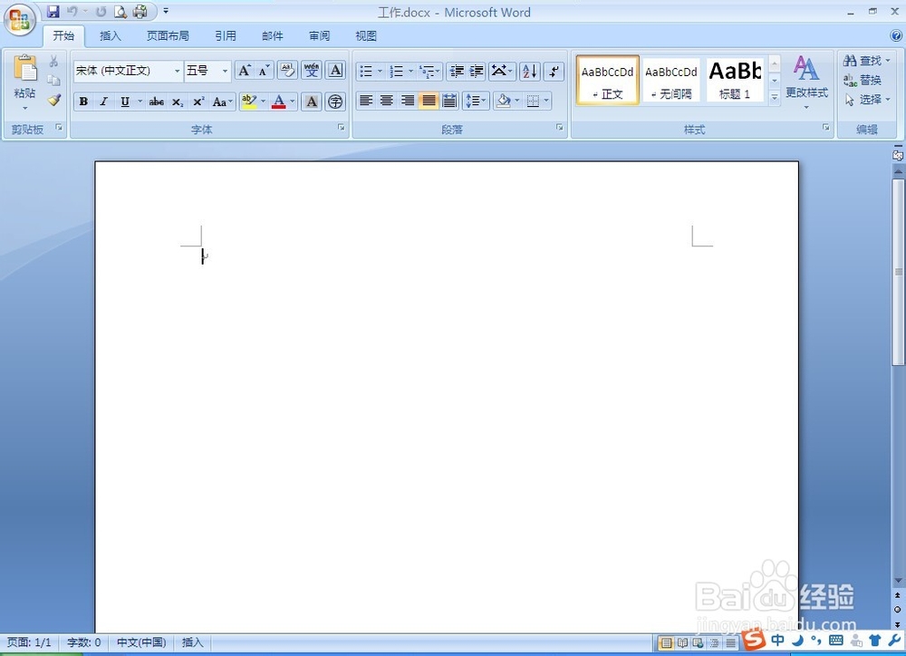Apply the 无间隔 style thumbnail
This screenshot has height=656, width=906.
click(670, 80)
